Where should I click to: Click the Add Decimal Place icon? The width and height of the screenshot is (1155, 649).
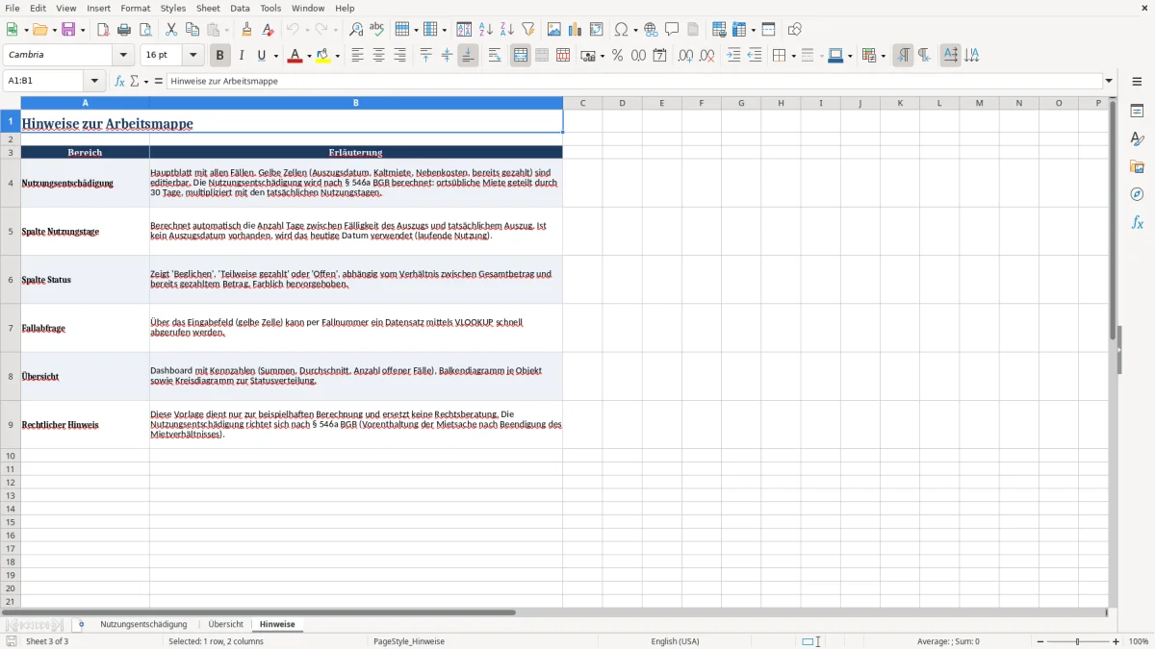coord(685,56)
